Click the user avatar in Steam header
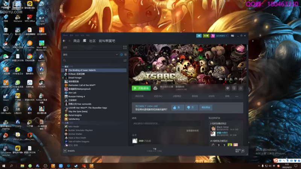The image size is (301, 169). 213,36
